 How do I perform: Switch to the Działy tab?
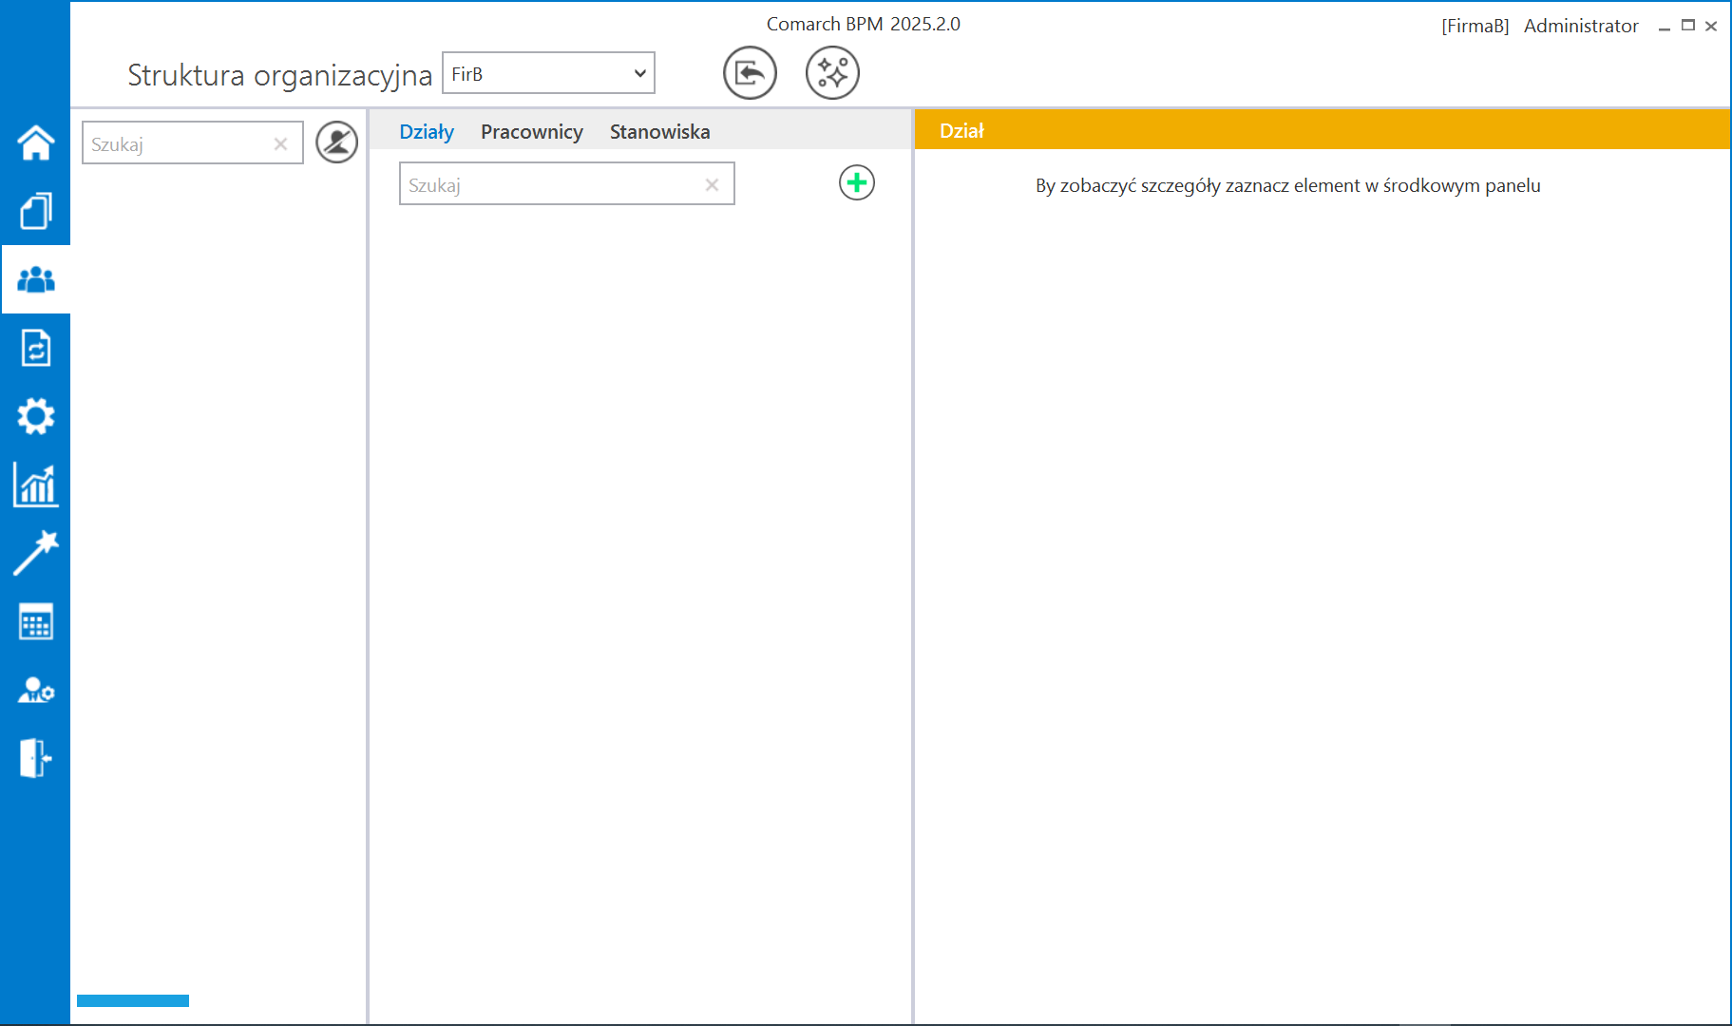427,132
